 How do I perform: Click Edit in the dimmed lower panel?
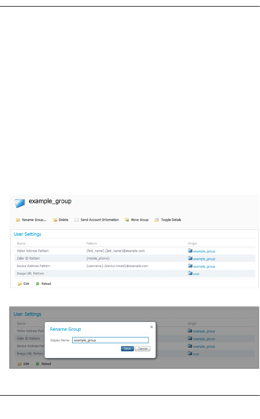click(x=26, y=364)
